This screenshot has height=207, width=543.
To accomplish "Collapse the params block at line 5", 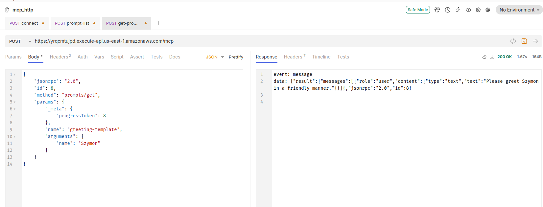I will click(x=14, y=102).
